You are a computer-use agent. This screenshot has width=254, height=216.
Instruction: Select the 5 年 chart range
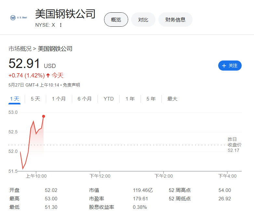pos(151,99)
